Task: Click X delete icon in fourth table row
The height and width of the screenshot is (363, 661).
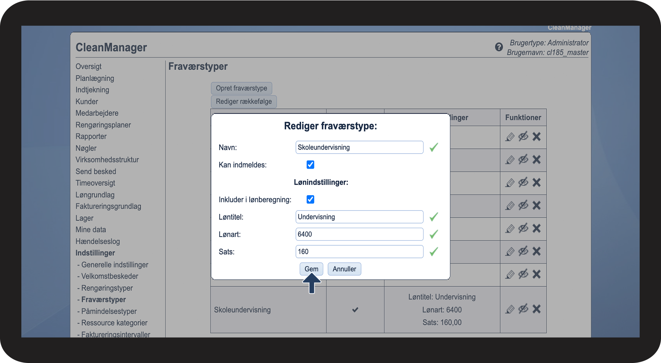Action: (x=536, y=205)
